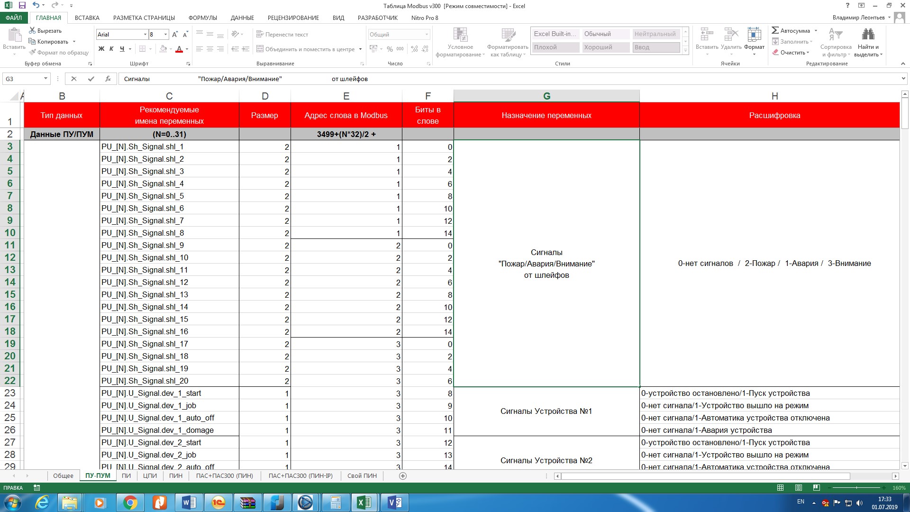This screenshot has width=910, height=512.
Task: Click the vertical scrollbar down arrow
Action: pos(904,466)
